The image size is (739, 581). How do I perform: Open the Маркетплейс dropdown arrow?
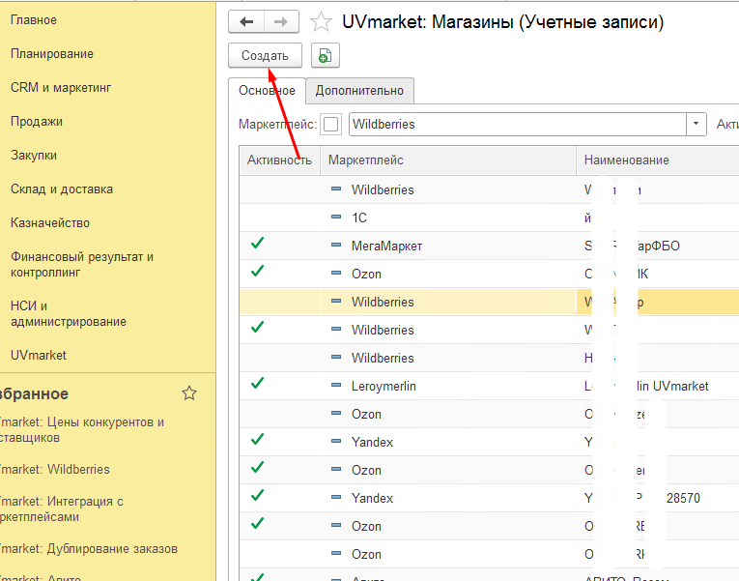click(696, 124)
